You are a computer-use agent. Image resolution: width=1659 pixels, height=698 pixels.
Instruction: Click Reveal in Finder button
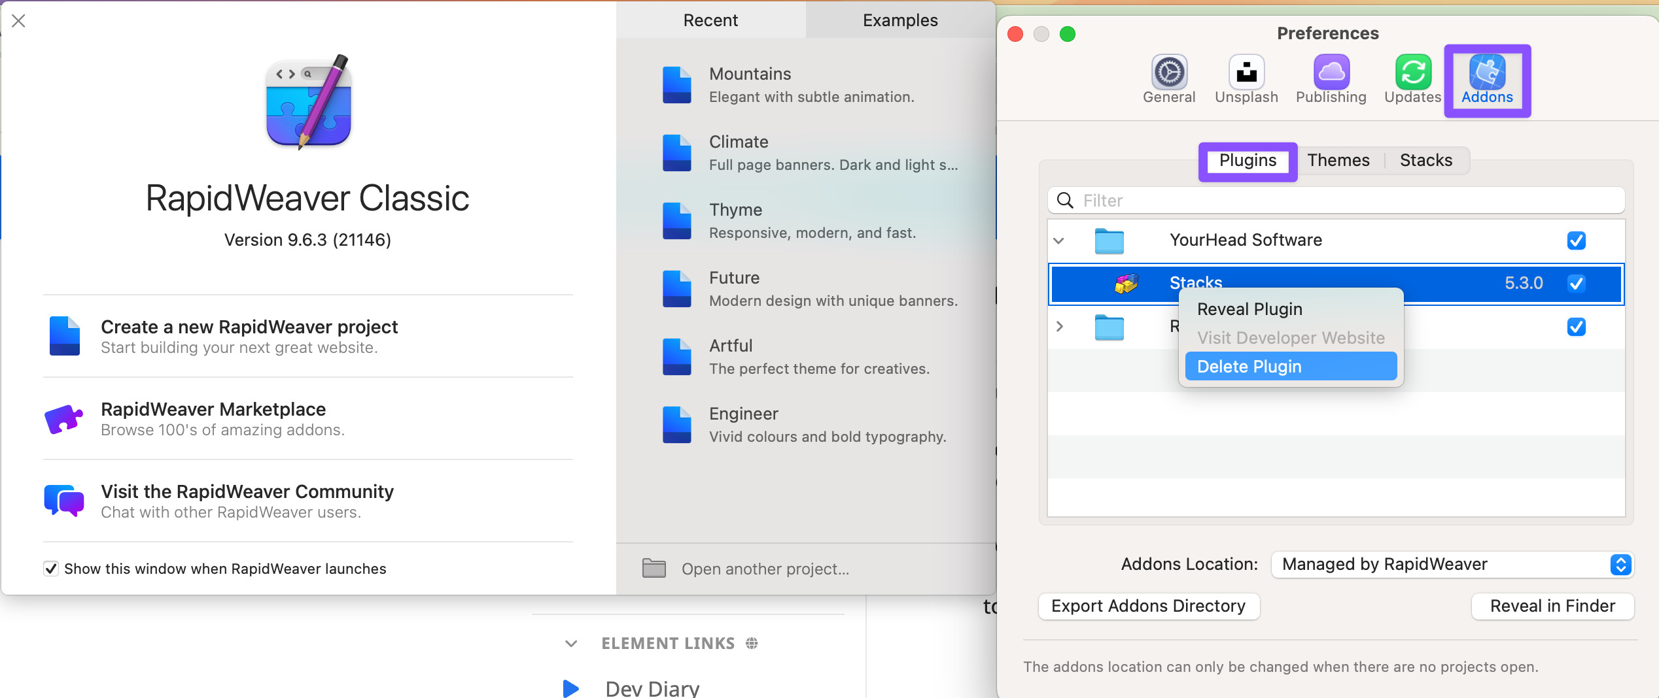[x=1552, y=607]
